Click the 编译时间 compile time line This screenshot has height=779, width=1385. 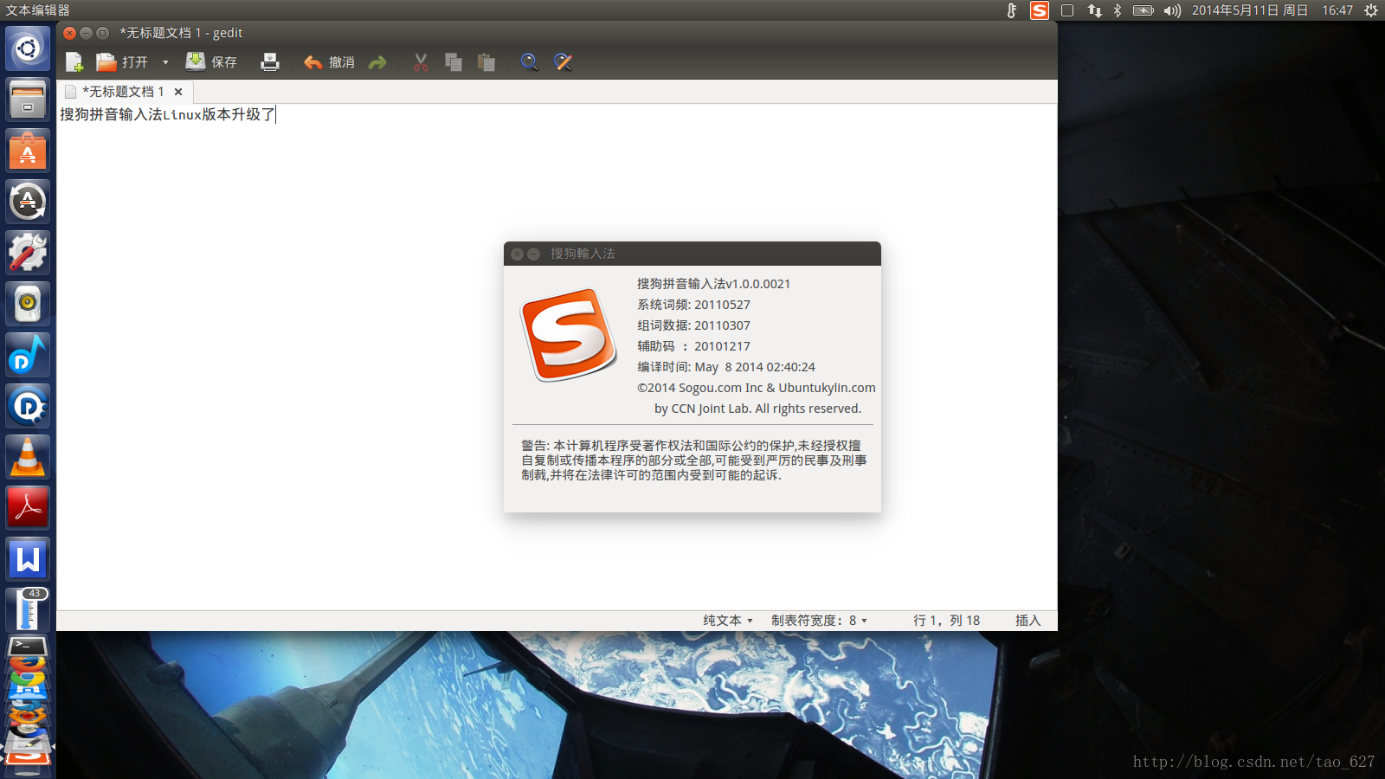click(x=725, y=367)
